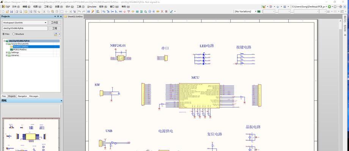349x151 pixels.
Task: Click the 工作区 button
Action: [x=55, y=23]
